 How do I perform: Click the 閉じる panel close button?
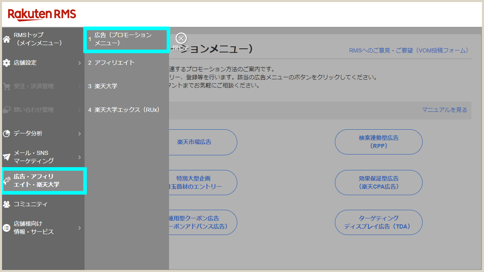[181, 38]
